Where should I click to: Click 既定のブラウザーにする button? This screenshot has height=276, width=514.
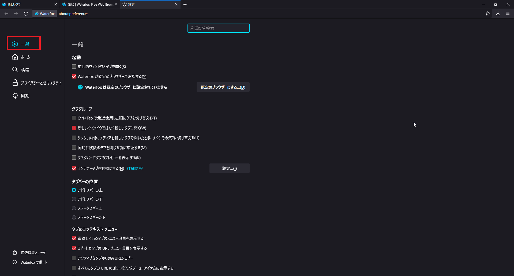[x=223, y=87]
